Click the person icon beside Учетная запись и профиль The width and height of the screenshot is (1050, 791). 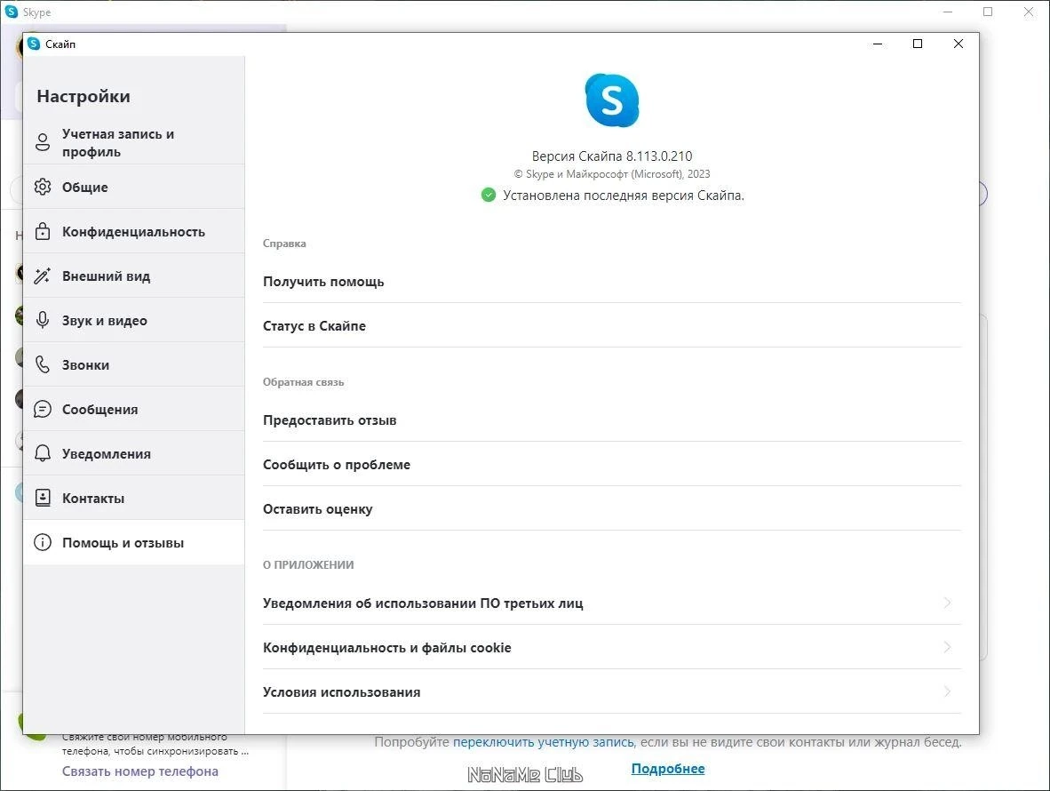(x=42, y=142)
